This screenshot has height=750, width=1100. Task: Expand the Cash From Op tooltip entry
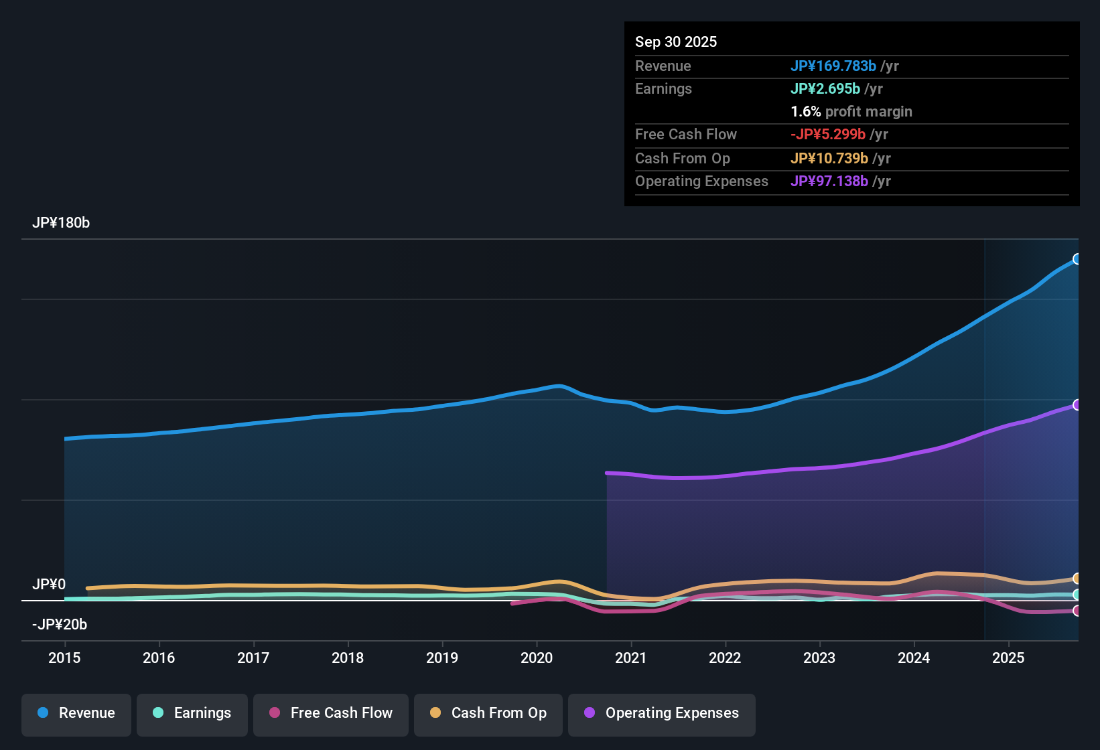(683, 159)
